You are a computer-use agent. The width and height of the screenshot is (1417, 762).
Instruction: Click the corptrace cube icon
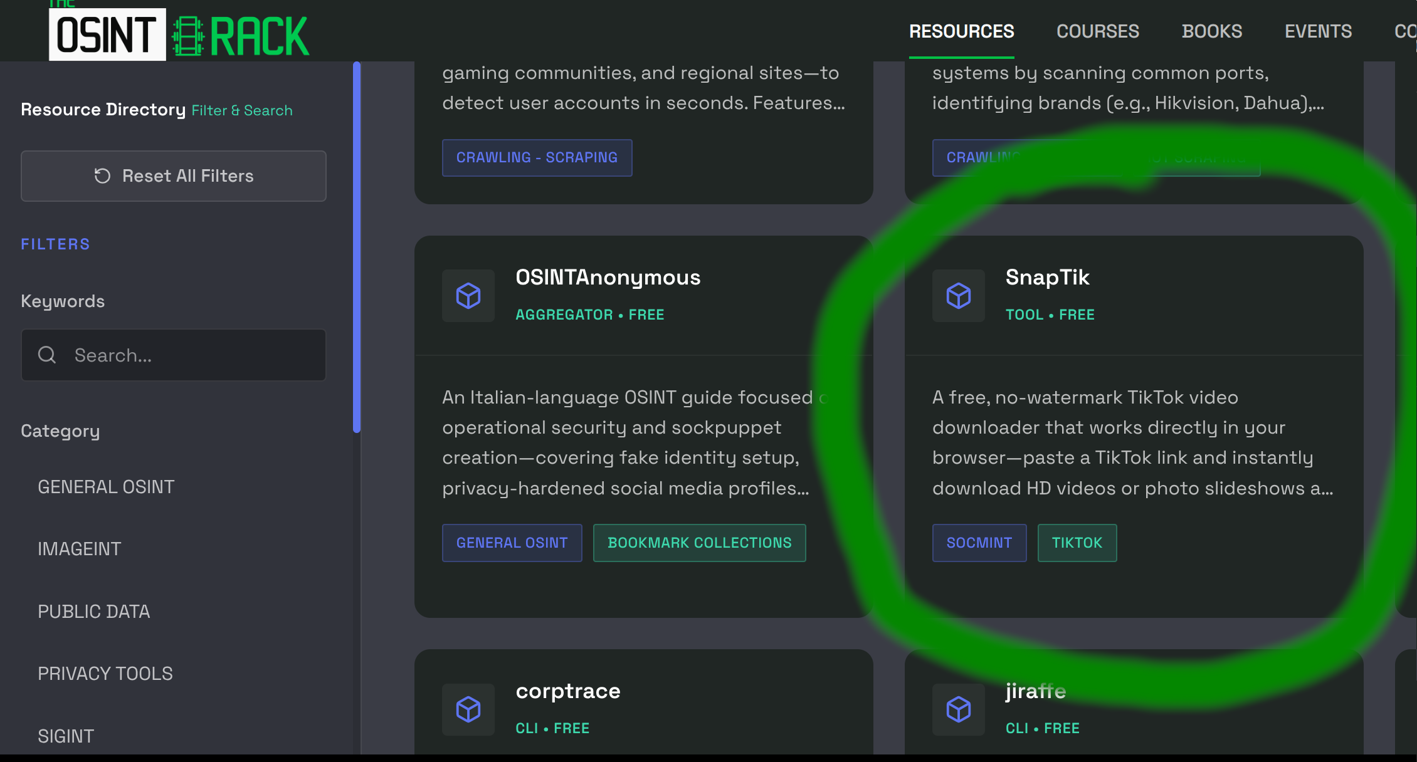(468, 709)
